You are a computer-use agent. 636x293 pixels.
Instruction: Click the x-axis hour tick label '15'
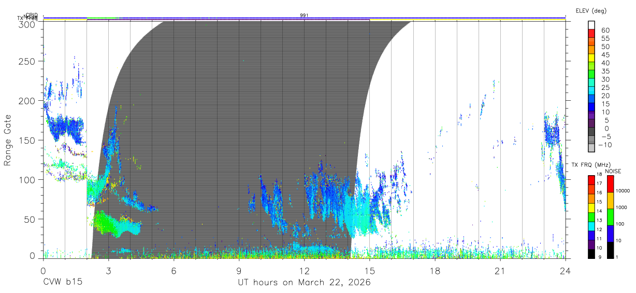pyautogui.click(x=369, y=271)
